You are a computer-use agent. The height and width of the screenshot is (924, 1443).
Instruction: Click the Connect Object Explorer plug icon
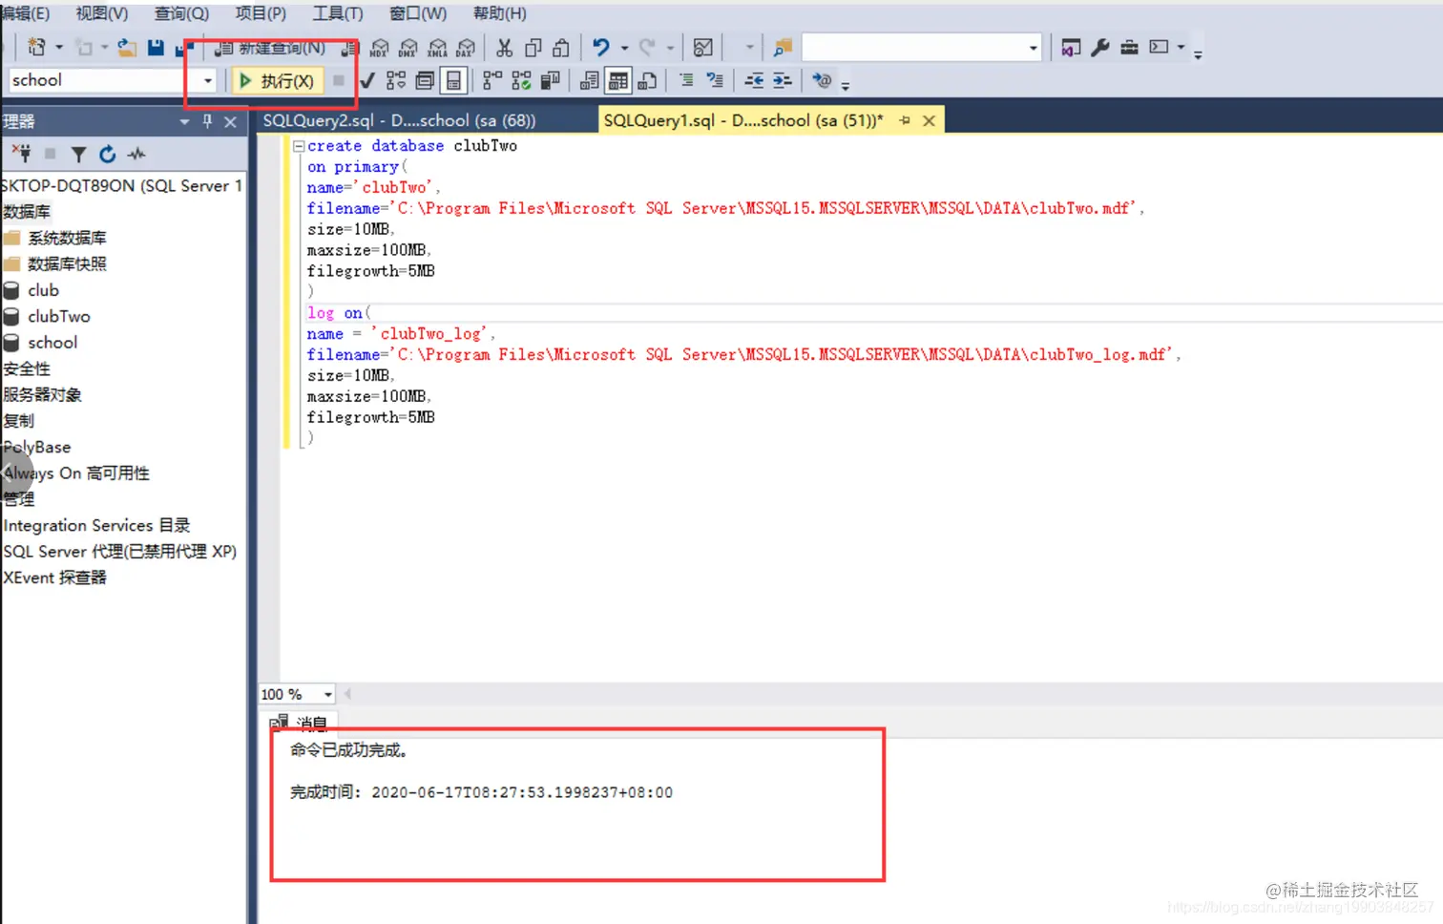click(x=21, y=154)
